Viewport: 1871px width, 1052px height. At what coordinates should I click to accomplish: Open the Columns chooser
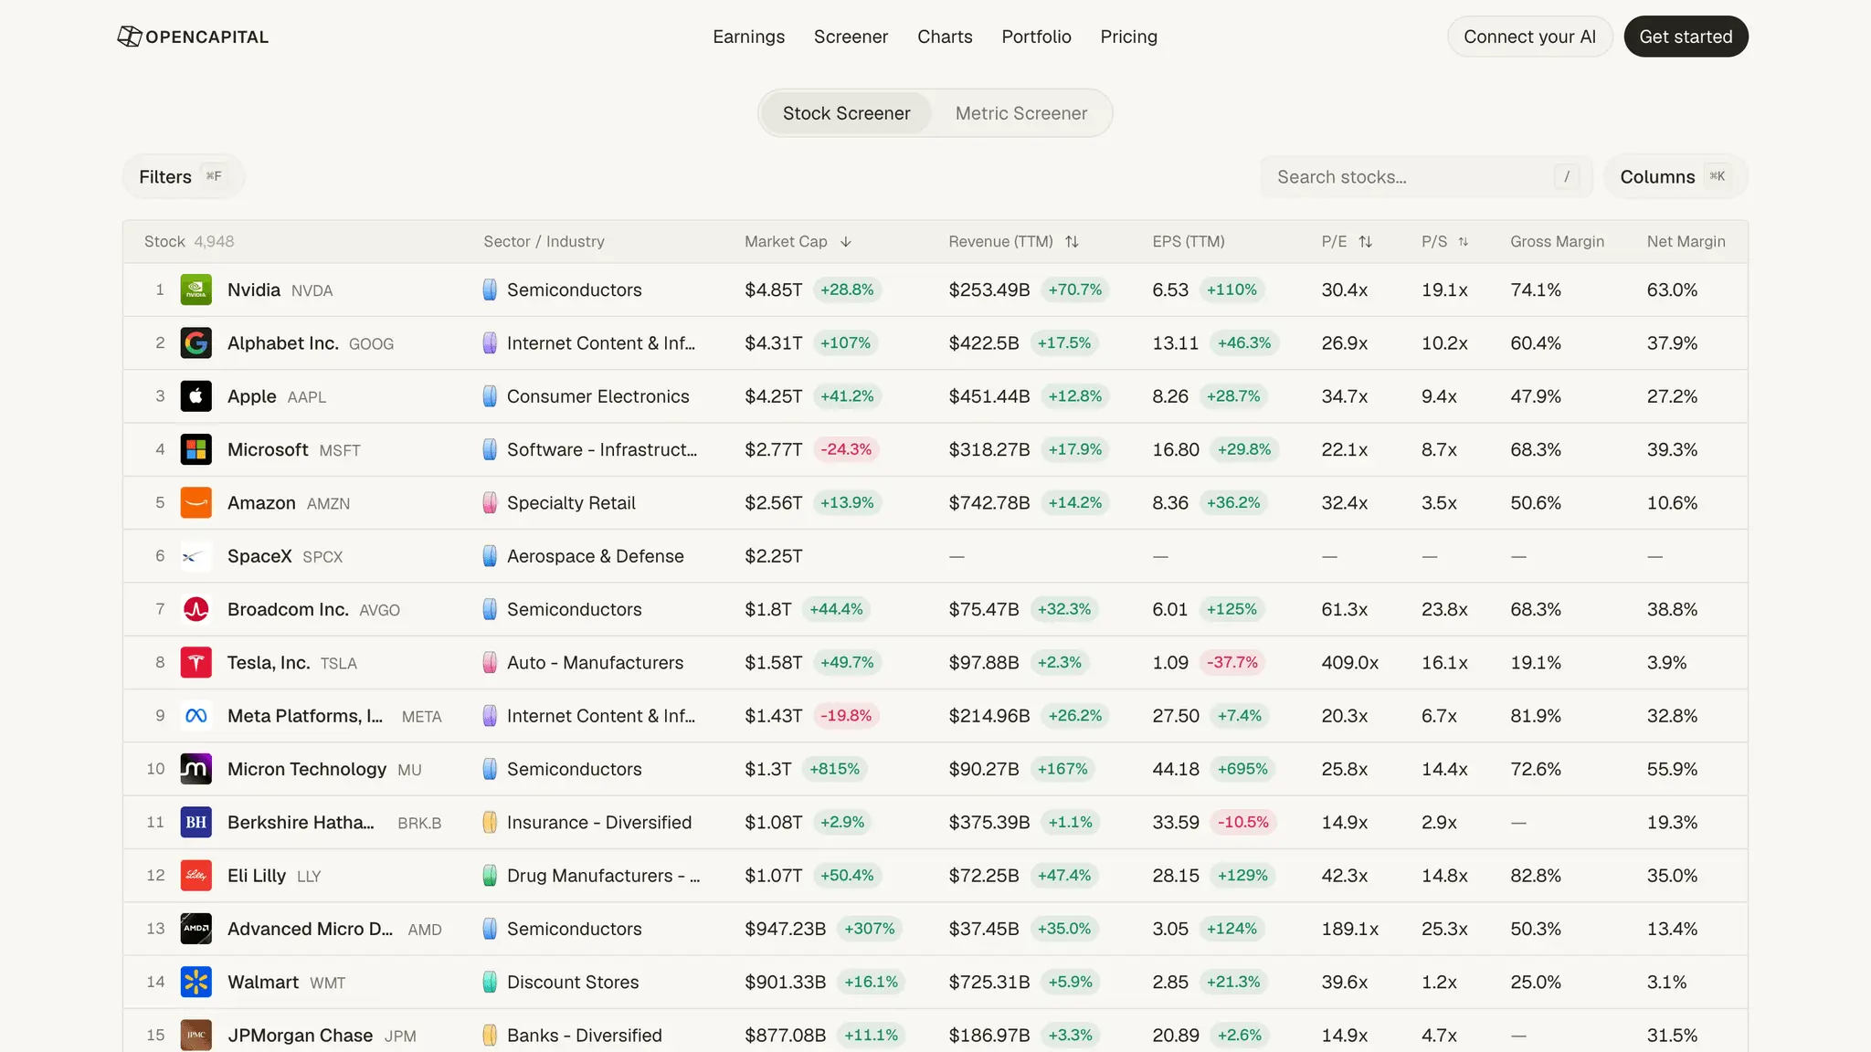[1675, 176]
